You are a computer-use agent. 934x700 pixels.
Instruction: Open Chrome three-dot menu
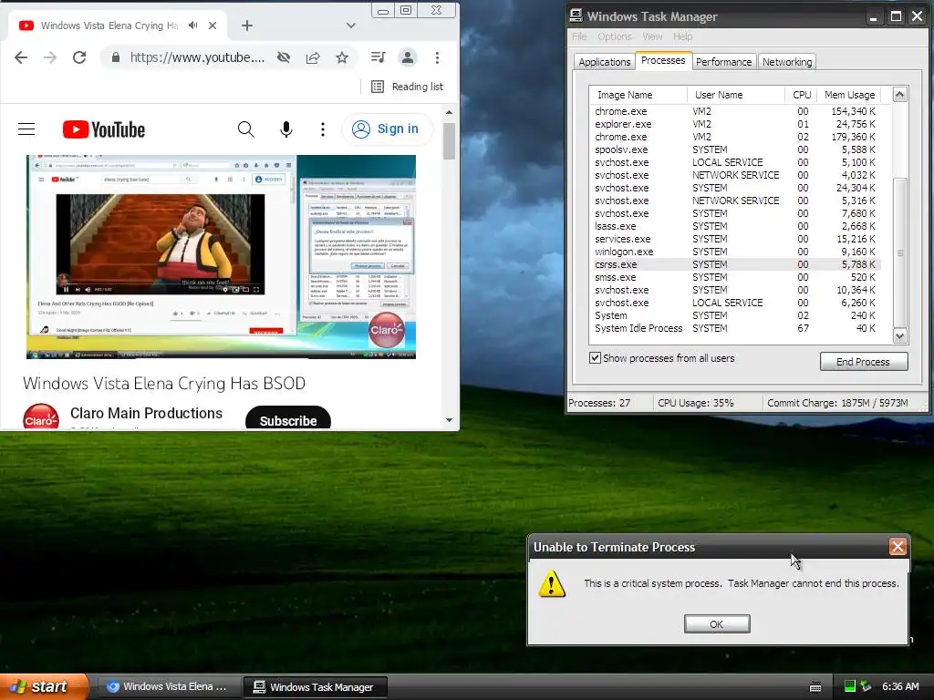pyautogui.click(x=437, y=57)
